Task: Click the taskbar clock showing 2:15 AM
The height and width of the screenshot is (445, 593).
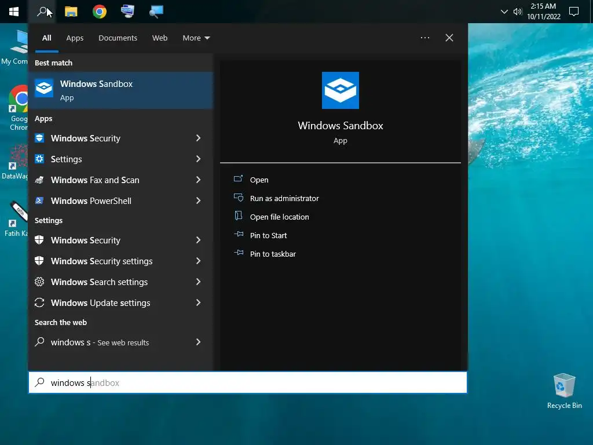Action: click(543, 12)
